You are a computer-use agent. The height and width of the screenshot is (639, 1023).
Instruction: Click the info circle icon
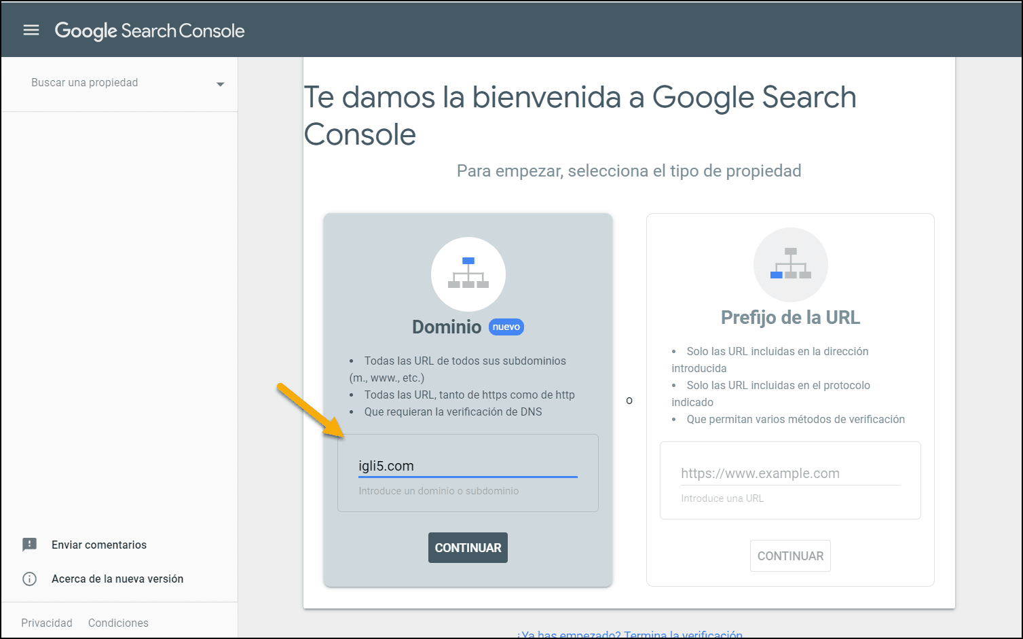[x=30, y=579]
